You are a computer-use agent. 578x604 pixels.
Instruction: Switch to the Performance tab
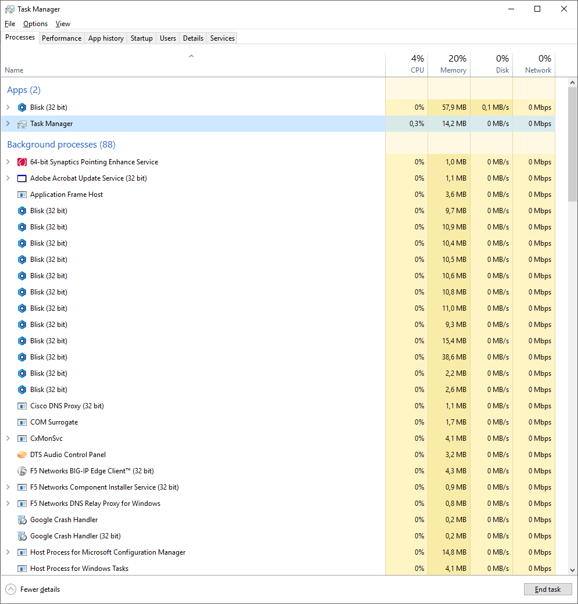pyautogui.click(x=62, y=38)
